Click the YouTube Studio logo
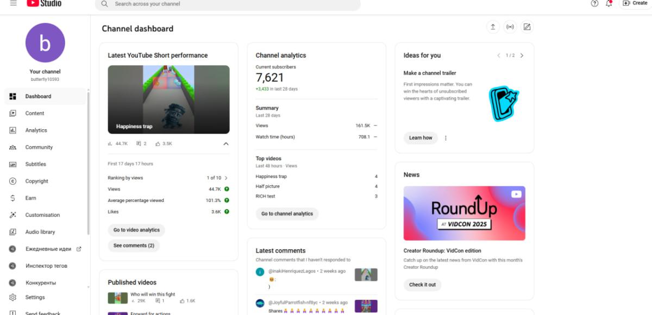This screenshot has height=315, width=652. [44, 3]
